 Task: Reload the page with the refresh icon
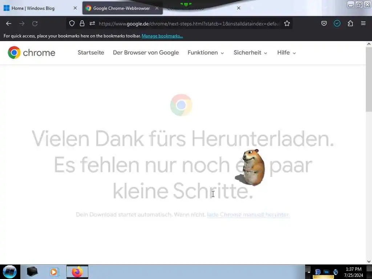click(x=35, y=24)
